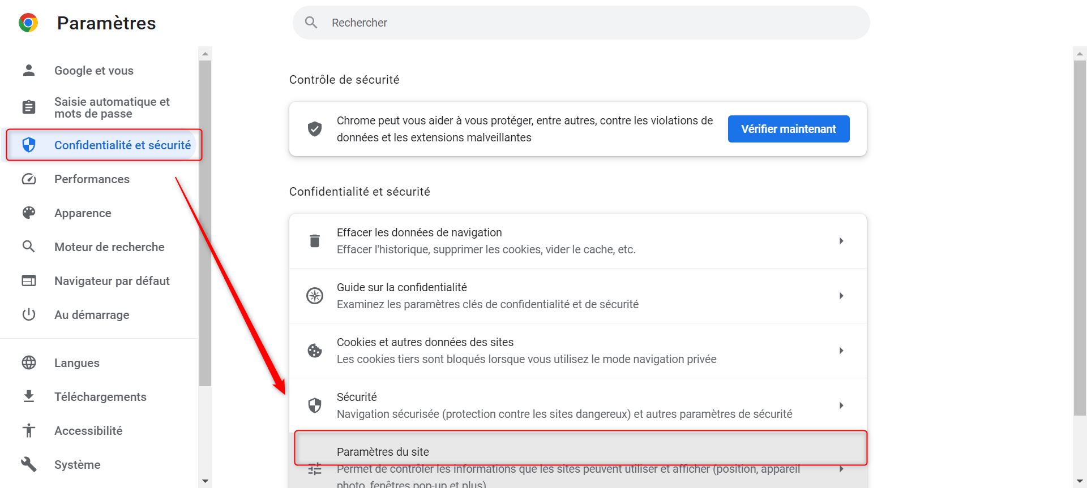Click the Système wrench icon
Viewport: 1087px width, 488px height.
click(x=29, y=465)
